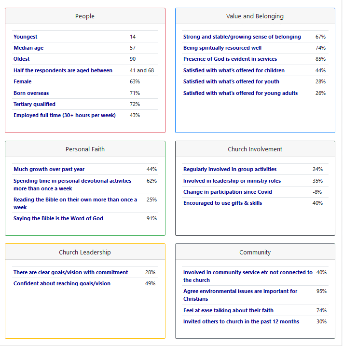Select 'Being spiritually resourced well' row
Viewport: 343px width, 346px height.
(222, 48)
